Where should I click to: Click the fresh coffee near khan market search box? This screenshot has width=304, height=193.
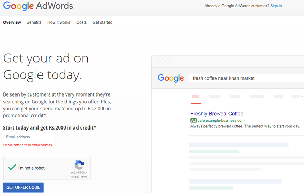(246, 78)
